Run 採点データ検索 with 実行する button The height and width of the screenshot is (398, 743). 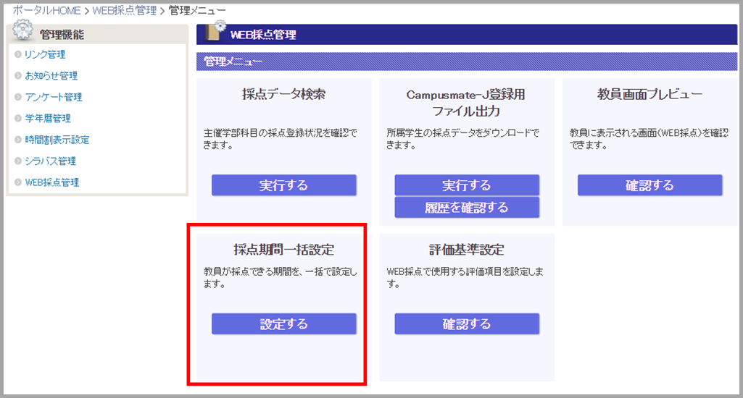[x=284, y=185]
